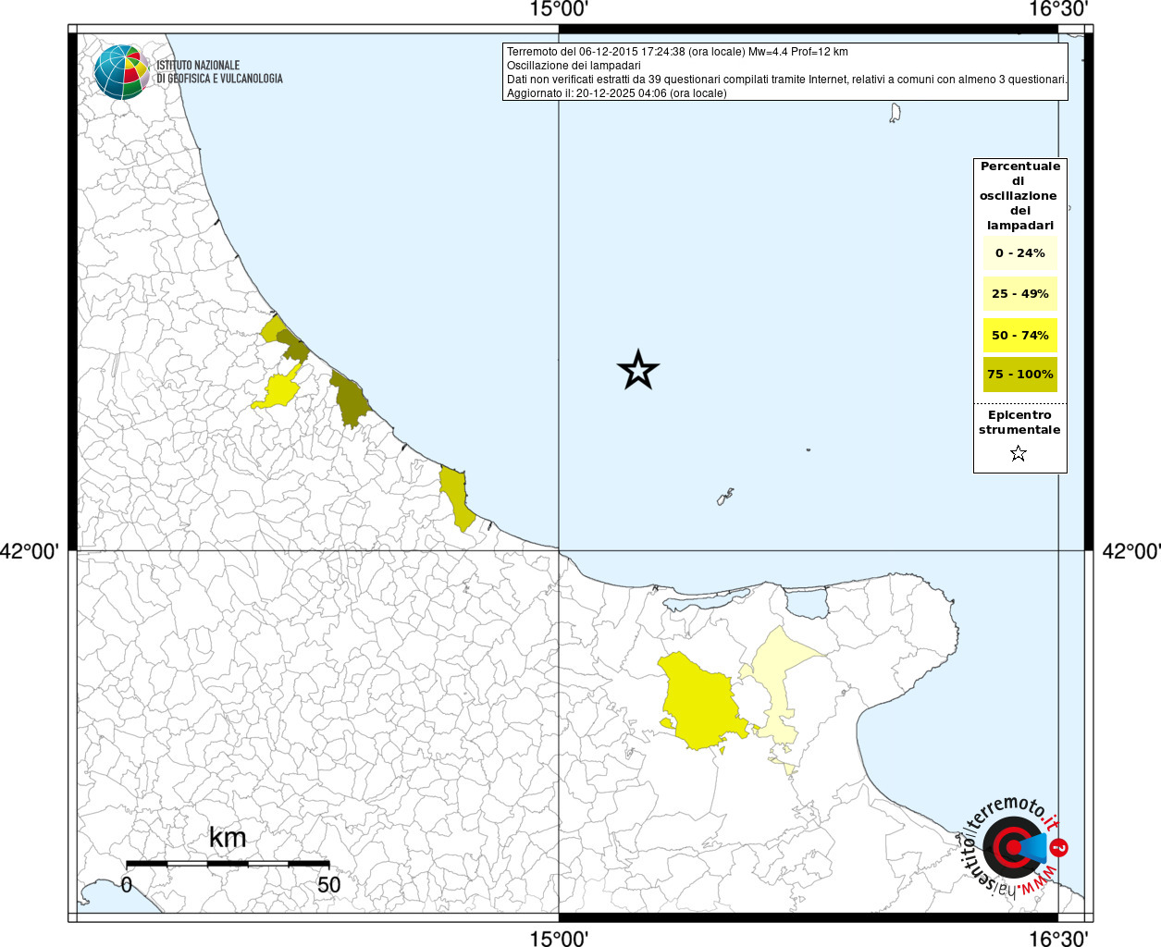The width and height of the screenshot is (1161, 947).
Task: Select the 0 - 24% legend swatch
Action: pos(1019,253)
